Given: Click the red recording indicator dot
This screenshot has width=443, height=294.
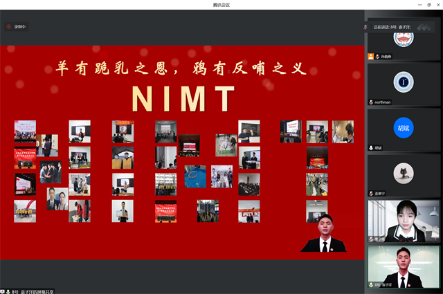Looking at the screenshot, I should tap(9, 26).
